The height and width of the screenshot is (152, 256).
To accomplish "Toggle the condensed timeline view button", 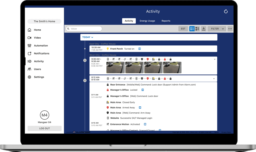I will click(192, 29).
